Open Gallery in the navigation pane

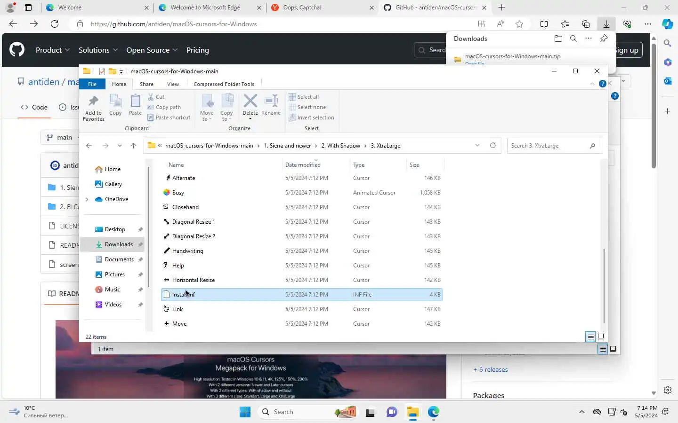(113, 184)
